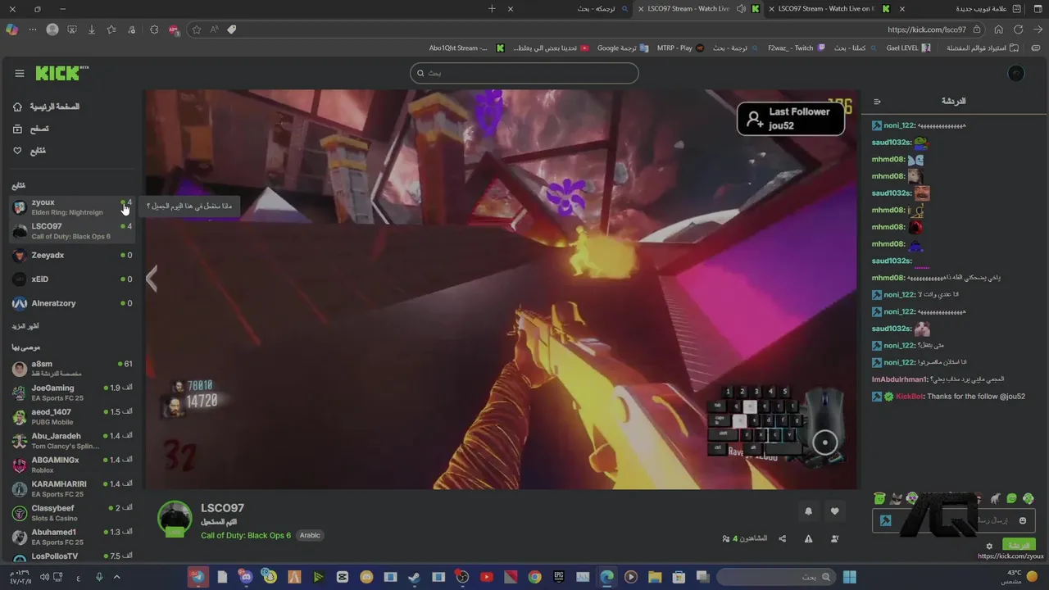Open the Kick hamburger sidebar menu
The image size is (1049, 590).
coord(19,73)
